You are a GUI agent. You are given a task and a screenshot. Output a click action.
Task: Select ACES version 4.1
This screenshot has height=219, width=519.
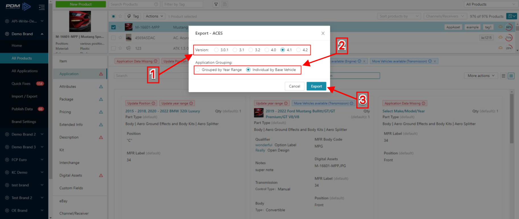pos(283,50)
